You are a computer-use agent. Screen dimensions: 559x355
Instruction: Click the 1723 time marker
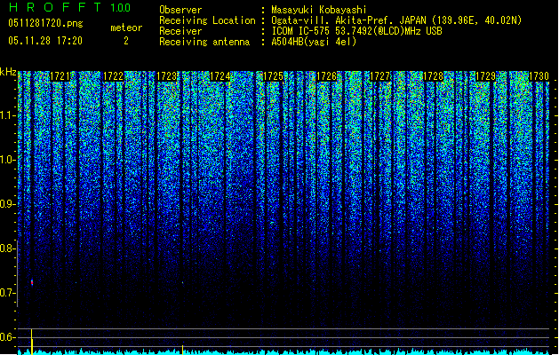[166, 76]
